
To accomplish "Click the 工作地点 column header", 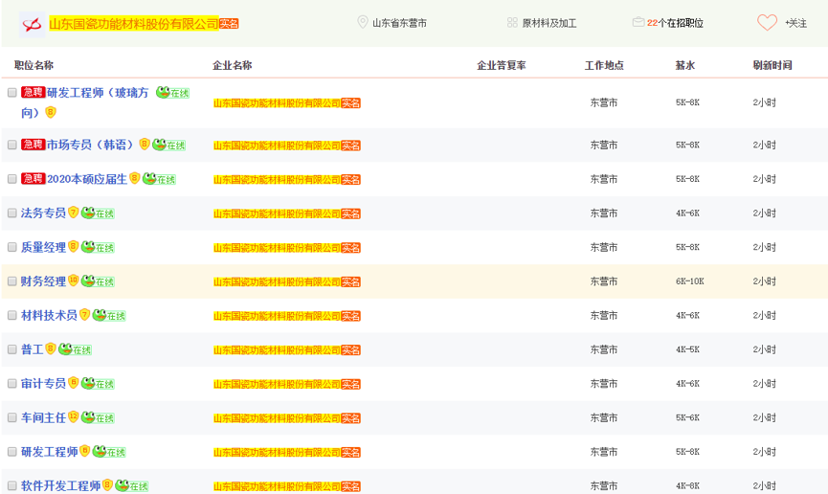I will 604,65.
